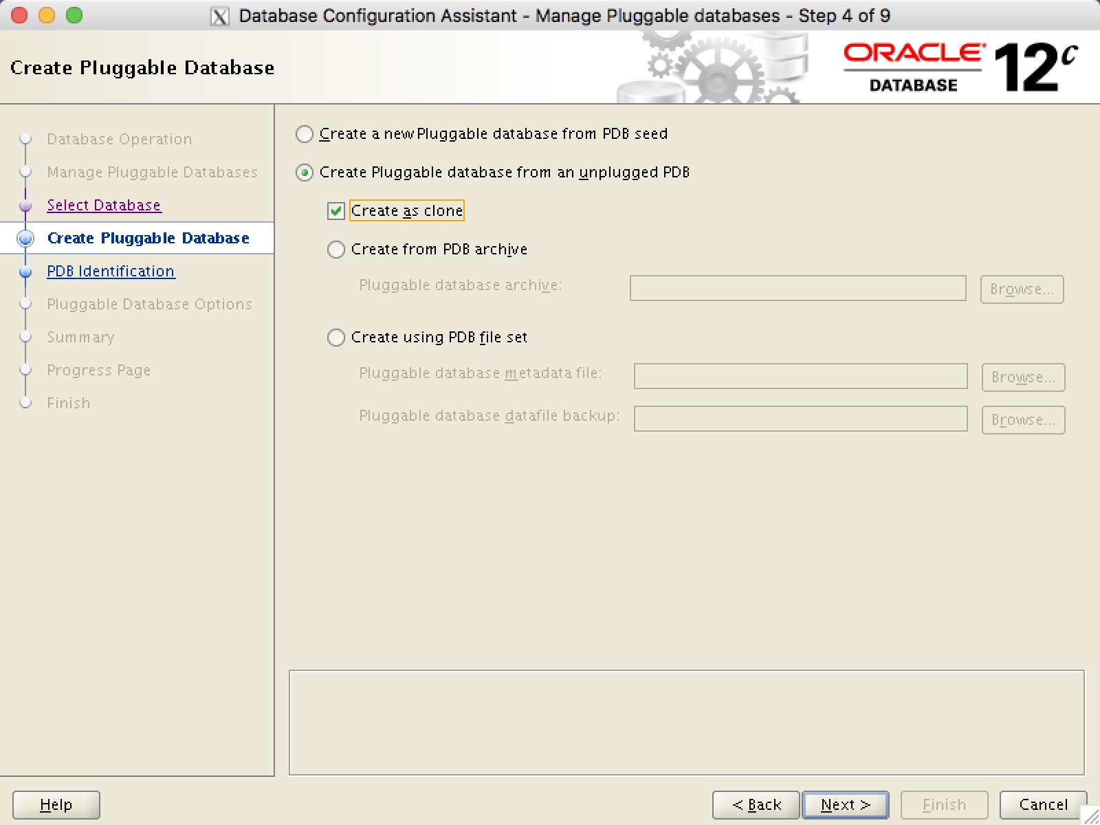The image size is (1100, 825).
Task: Select the Manage Pluggable Databases step
Action: tap(152, 172)
